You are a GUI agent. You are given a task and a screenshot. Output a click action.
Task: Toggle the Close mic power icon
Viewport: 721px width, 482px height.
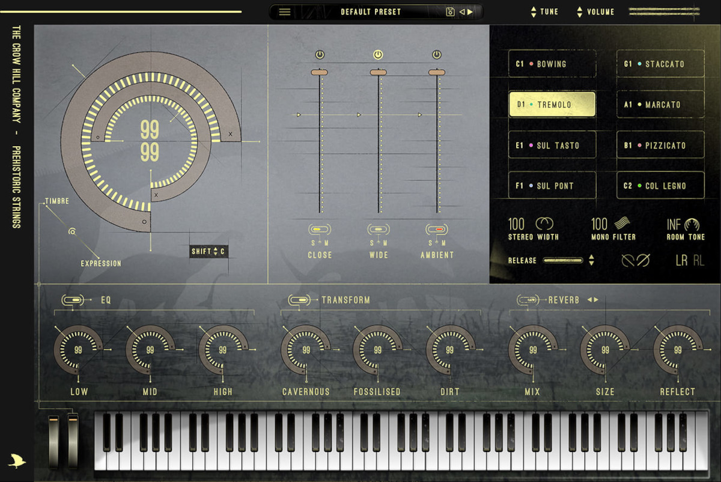click(320, 55)
